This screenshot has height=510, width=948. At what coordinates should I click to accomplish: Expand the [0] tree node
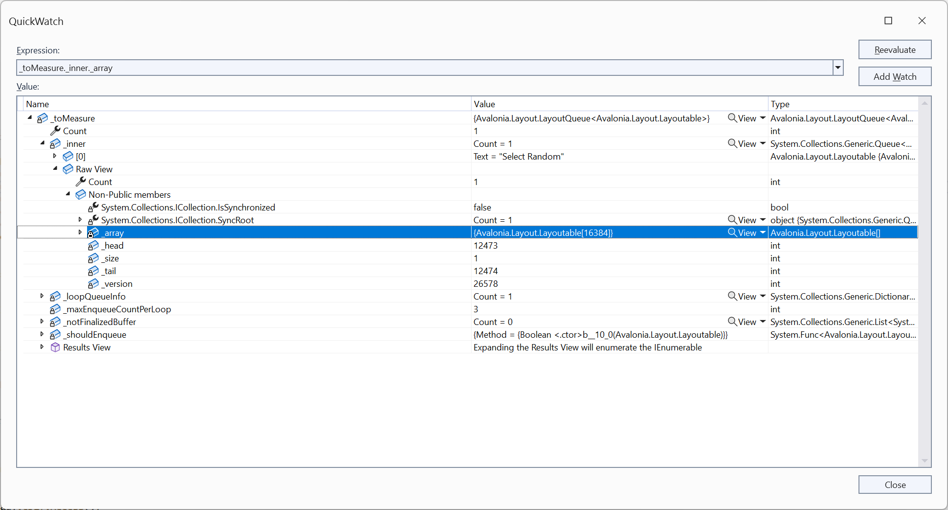[54, 156]
